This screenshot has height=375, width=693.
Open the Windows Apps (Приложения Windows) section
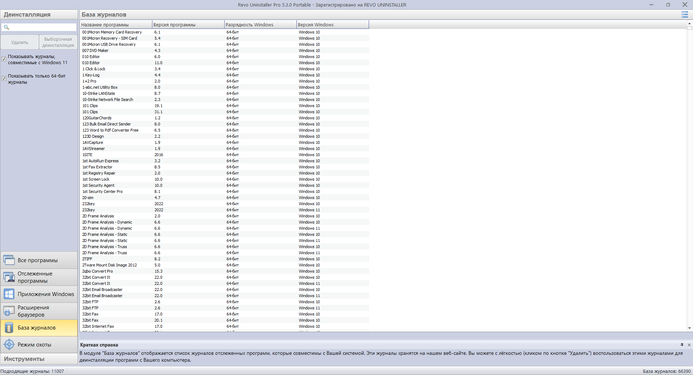point(39,294)
